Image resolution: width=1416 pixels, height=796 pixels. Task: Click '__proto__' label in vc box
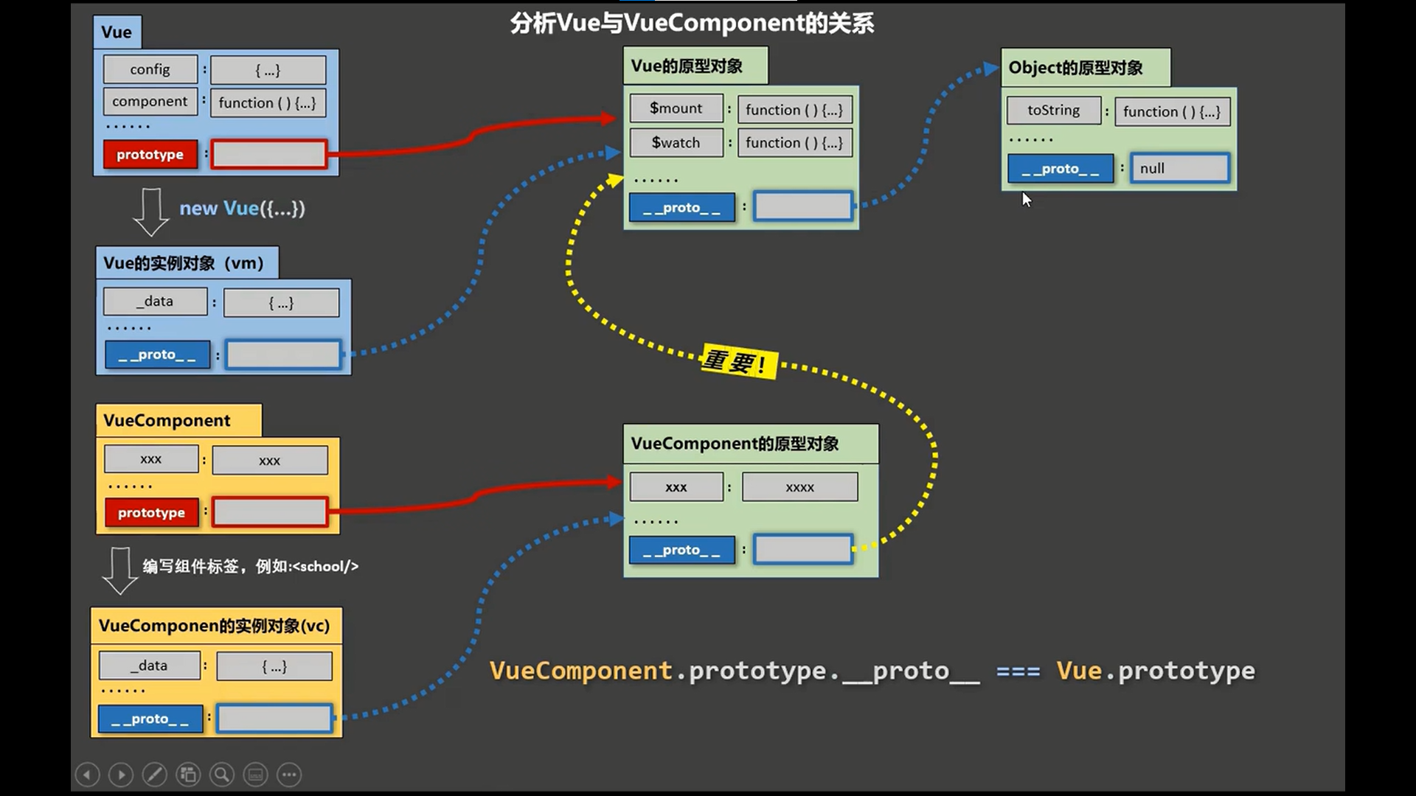[150, 719]
